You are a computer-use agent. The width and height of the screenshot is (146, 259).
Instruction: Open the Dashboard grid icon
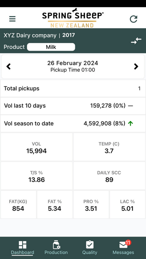pos(22,244)
